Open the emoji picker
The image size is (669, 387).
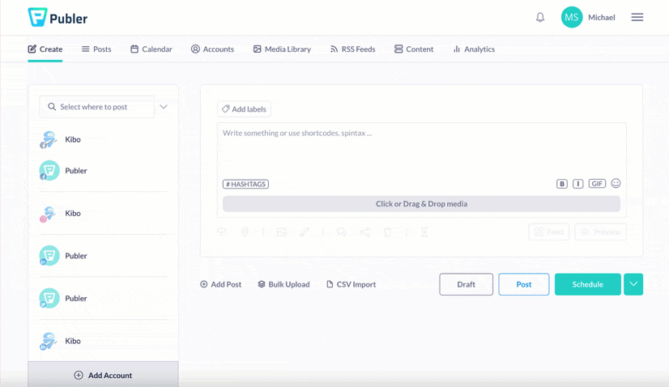[616, 184]
